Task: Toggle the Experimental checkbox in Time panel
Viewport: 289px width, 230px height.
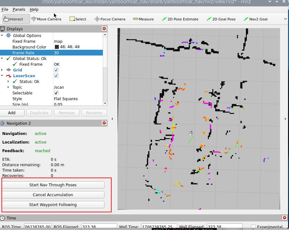Action: [x=253, y=227]
